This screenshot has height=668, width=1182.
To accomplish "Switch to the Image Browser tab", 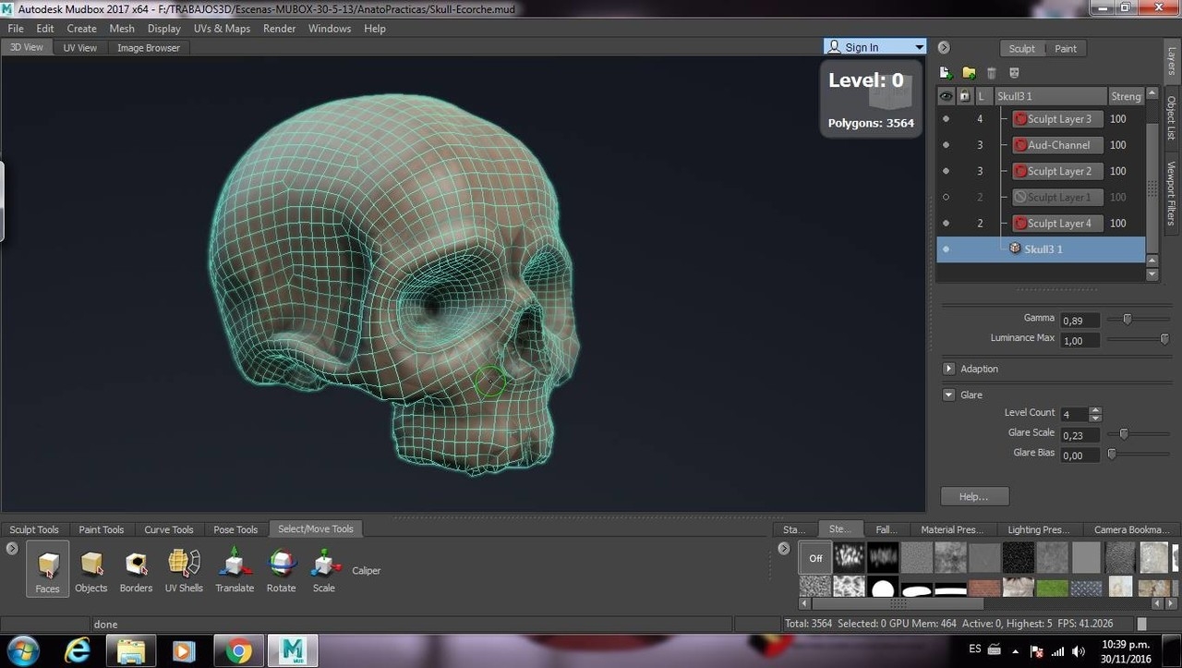I will pyautogui.click(x=148, y=48).
